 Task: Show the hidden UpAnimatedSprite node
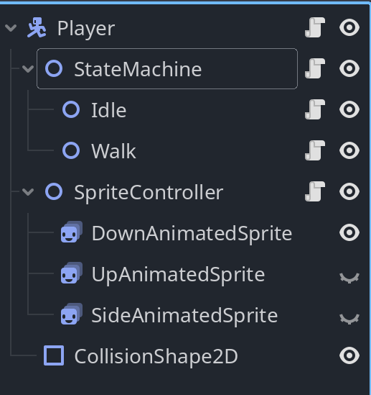pyautogui.click(x=349, y=277)
